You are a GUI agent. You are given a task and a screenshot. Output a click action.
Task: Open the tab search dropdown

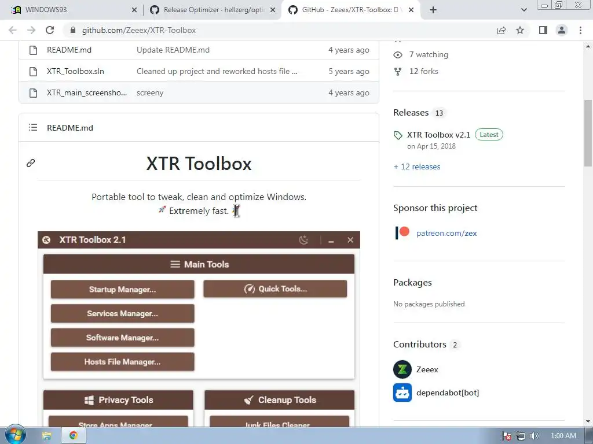[524, 10]
